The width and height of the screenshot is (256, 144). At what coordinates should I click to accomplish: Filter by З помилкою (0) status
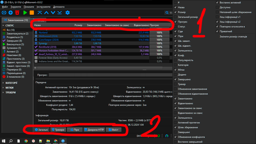click(x=15, y=76)
